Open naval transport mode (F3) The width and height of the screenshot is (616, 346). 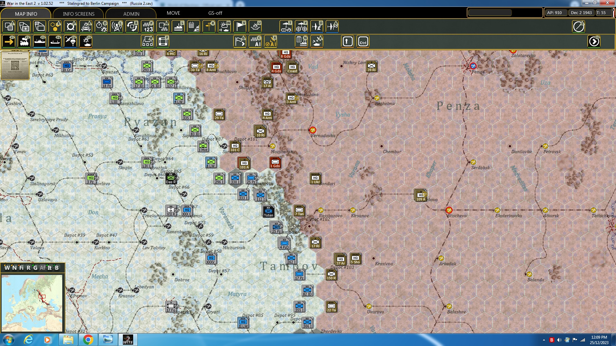(x=40, y=41)
